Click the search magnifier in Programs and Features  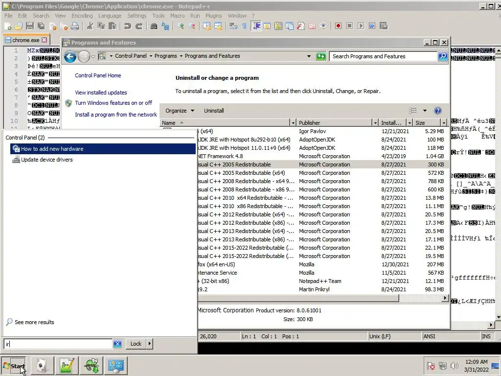[443, 56]
